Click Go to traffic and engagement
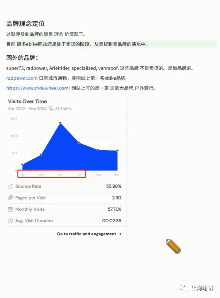 tap(89, 234)
